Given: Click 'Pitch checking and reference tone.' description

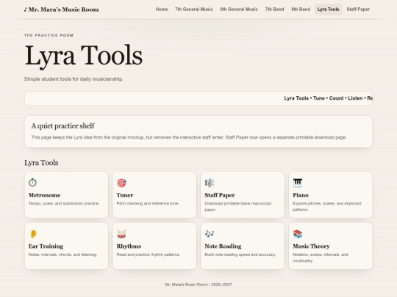Looking at the screenshot, I should [x=148, y=203].
